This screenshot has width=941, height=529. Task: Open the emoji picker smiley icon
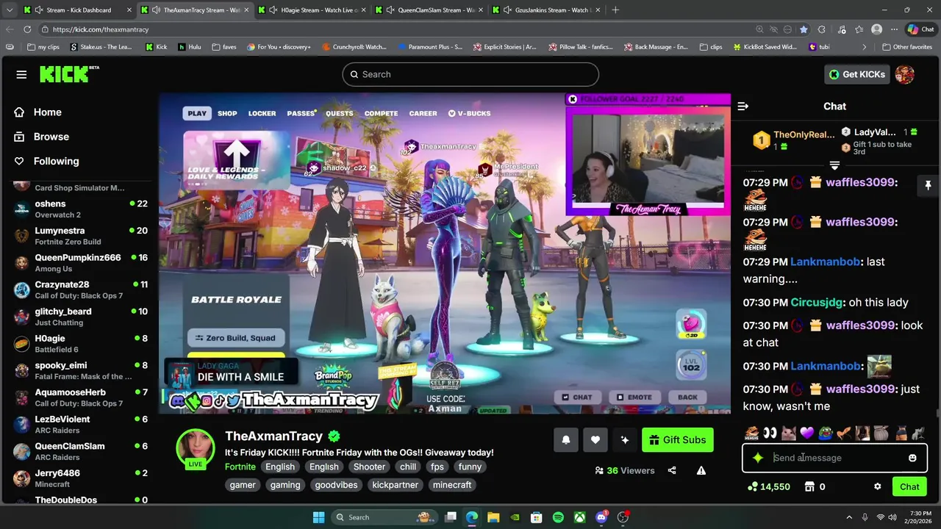pos(912,458)
